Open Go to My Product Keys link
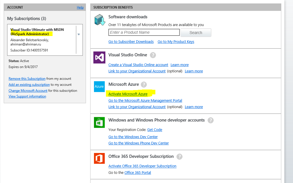 [176, 42]
